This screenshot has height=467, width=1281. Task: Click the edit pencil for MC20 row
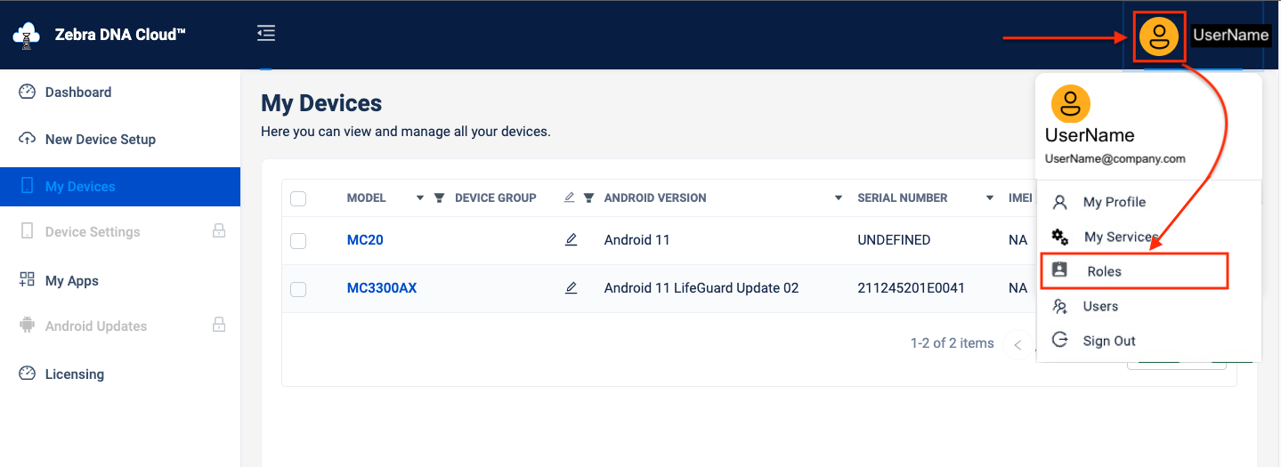click(572, 240)
